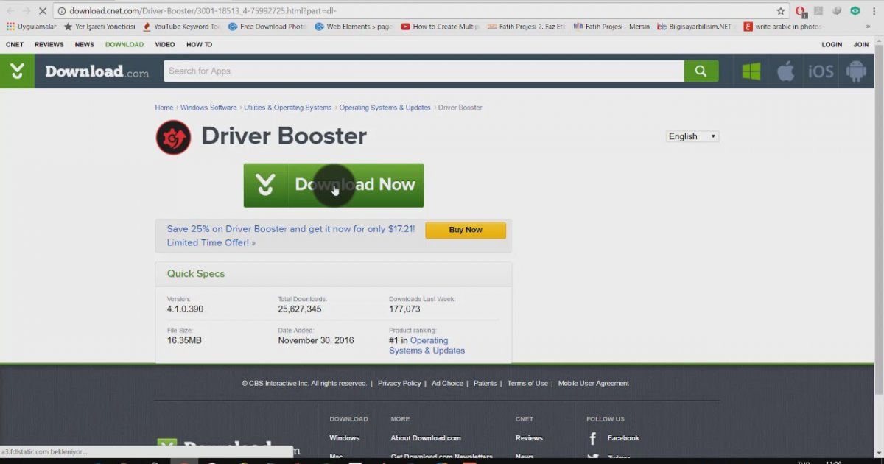Viewport: 884px width, 464px height.
Task: Show more bookmarks with the double chevron
Action: 868,27
